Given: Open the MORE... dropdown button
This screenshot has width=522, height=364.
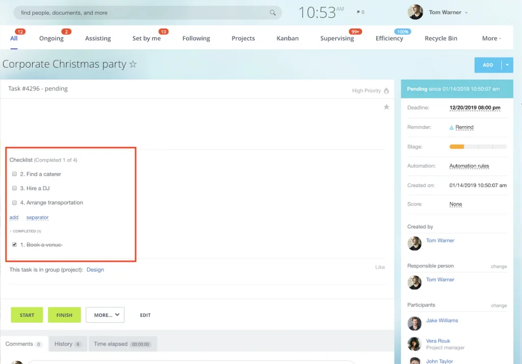Looking at the screenshot, I should click(105, 315).
